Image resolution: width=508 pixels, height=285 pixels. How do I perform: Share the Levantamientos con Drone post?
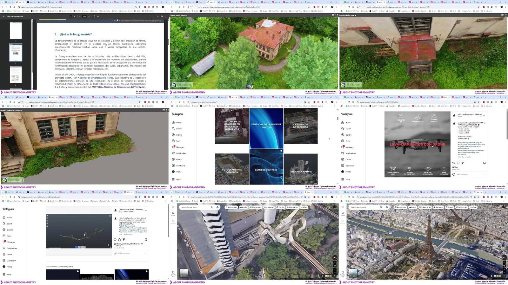click(463, 163)
